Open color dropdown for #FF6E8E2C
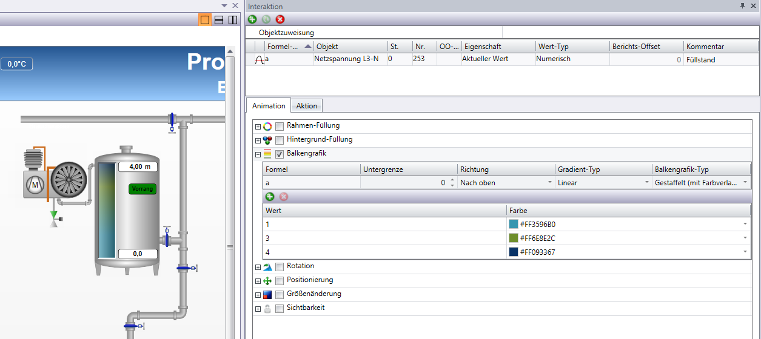Screen dimensions: 761x339 click(745, 238)
